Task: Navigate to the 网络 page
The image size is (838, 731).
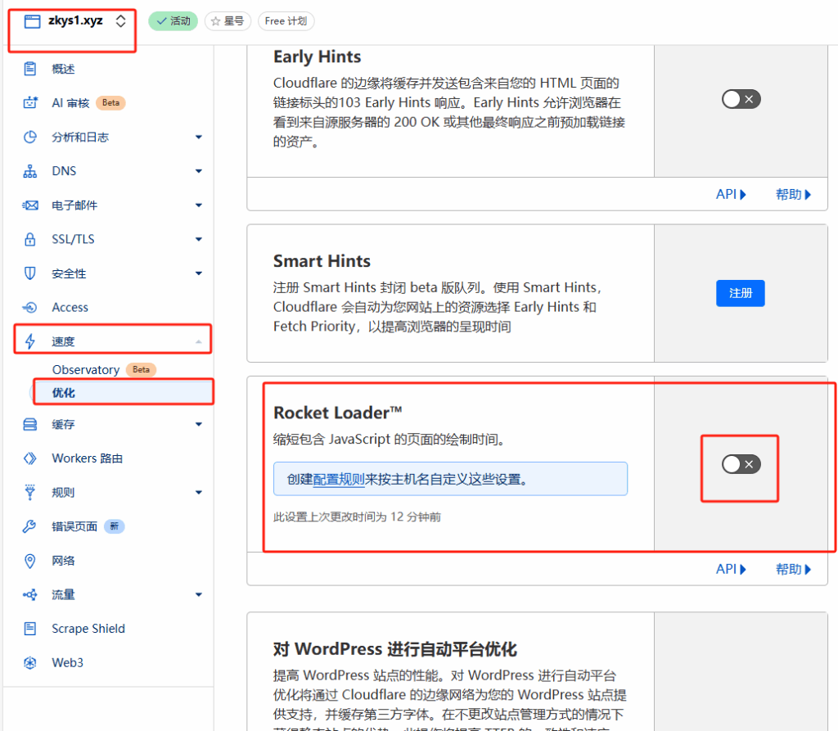Action: [x=63, y=561]
